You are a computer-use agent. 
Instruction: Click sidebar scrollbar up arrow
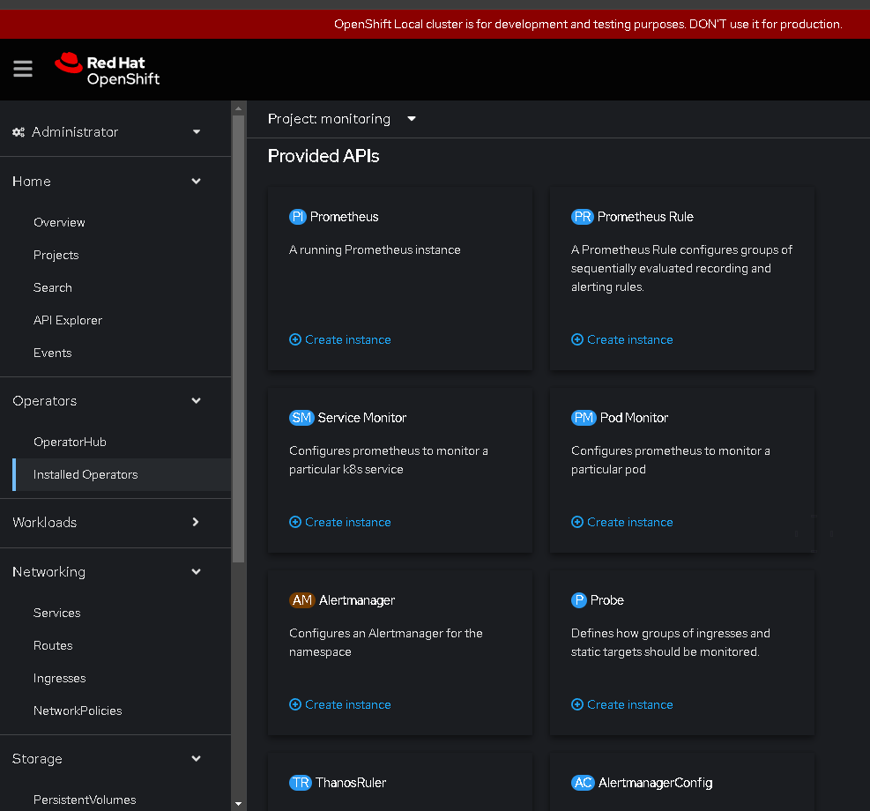pos(238,108)
